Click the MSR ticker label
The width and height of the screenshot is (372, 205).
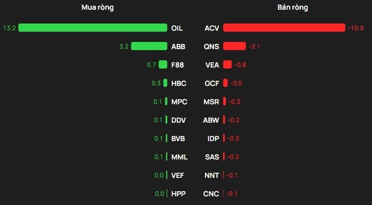211,102
